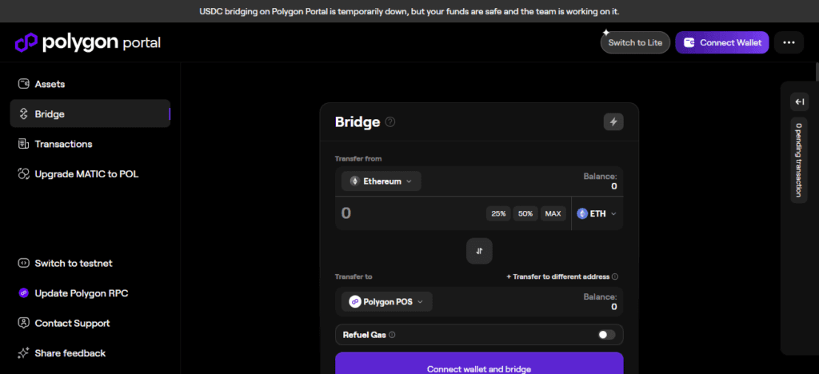Open the three-dots more menu

(x=789, y=43)
